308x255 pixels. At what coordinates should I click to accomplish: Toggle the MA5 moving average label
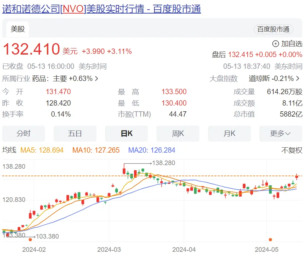click(42, 150)
